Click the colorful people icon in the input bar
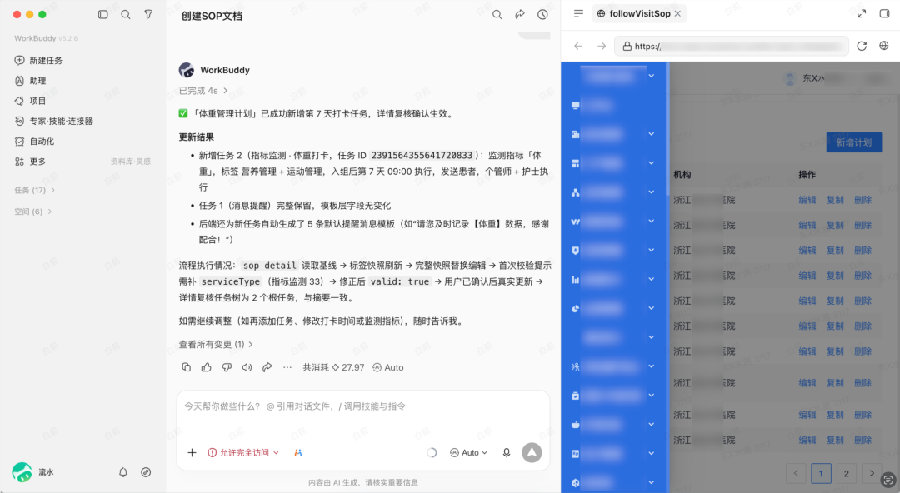 point(297,453)
